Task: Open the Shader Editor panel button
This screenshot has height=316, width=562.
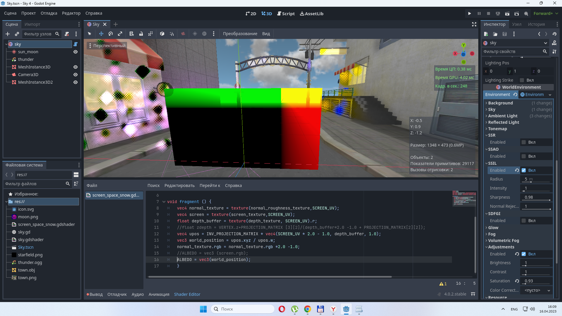Action: click(187, 294)
